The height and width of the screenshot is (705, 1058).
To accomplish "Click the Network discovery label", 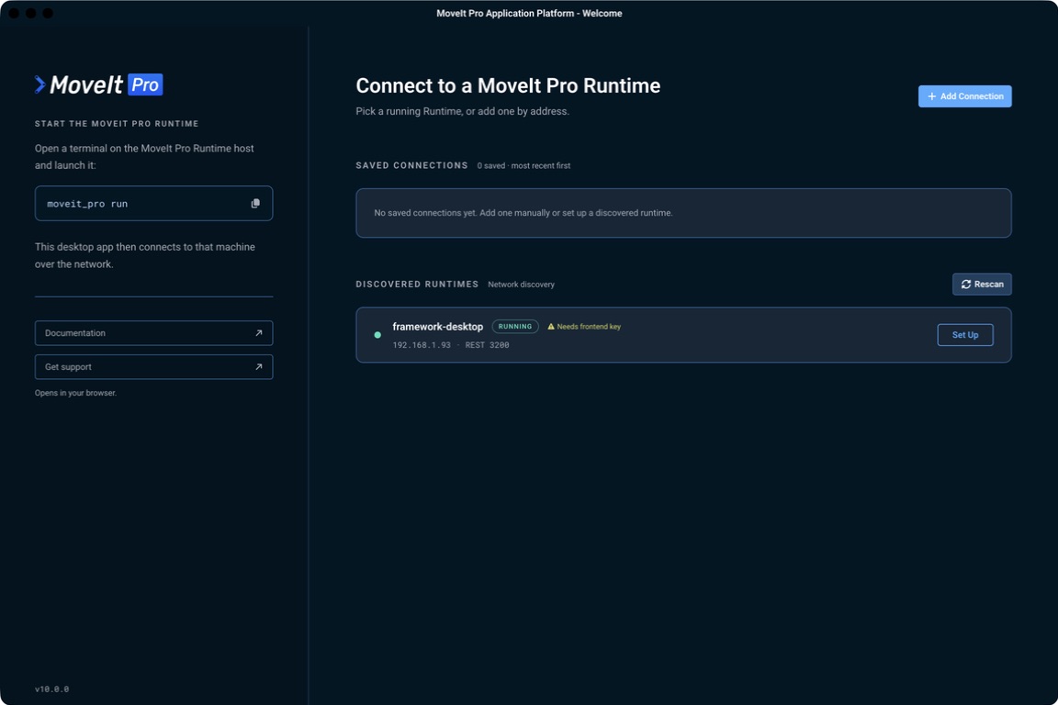I will 521,285.
